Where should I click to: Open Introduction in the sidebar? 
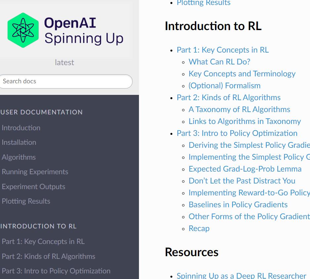[x=21, y=128]
